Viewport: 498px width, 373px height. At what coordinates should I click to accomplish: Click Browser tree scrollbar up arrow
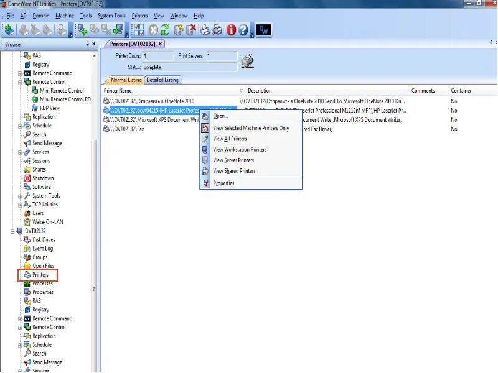click(95, 56)
